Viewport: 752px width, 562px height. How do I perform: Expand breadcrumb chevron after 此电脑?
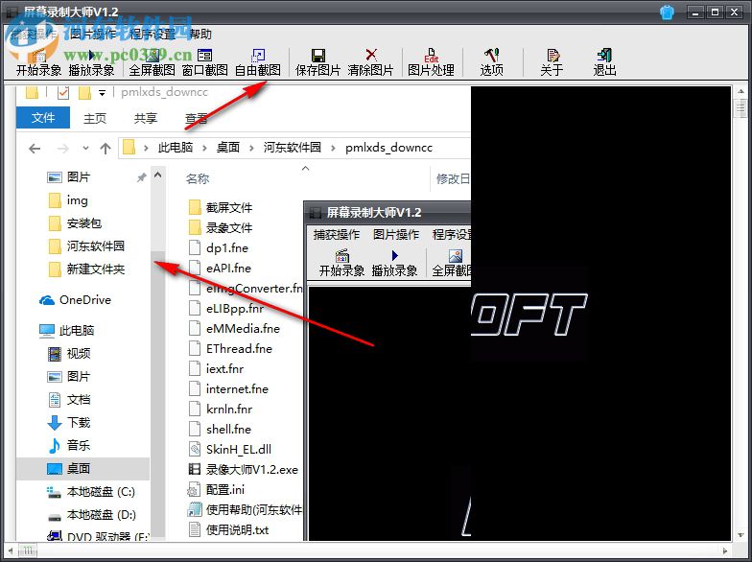pos(205,148)
